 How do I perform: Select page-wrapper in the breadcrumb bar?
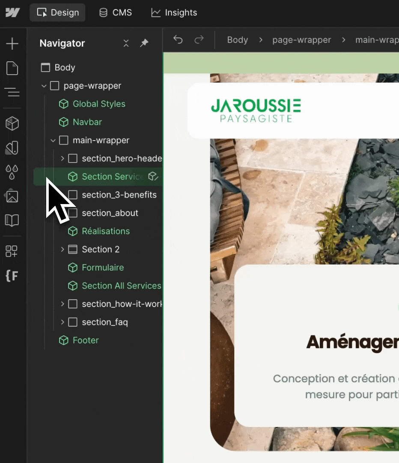(301, 40)
